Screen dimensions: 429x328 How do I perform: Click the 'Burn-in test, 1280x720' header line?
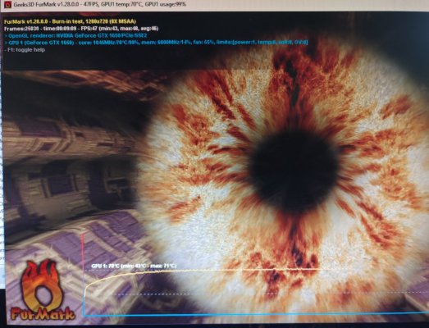(x=70, y=21)
